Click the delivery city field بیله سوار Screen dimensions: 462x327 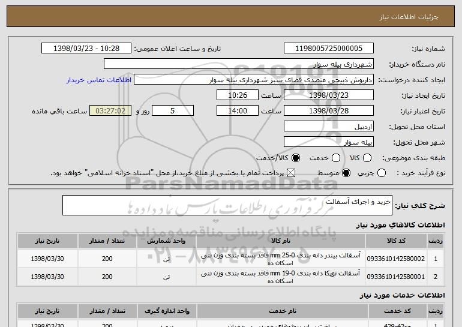pyautogui.click(x=329, y=142)
